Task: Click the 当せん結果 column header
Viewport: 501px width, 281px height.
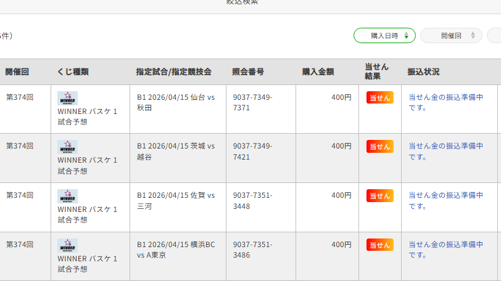Action: 377,71
